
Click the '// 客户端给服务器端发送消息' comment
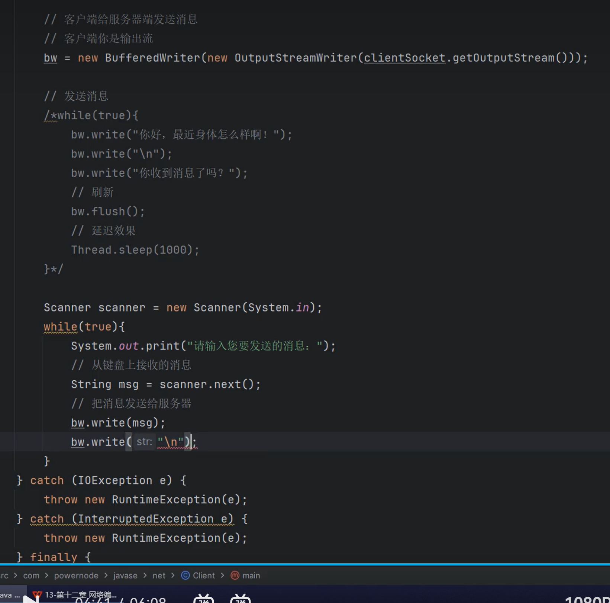tap(121, 19)
